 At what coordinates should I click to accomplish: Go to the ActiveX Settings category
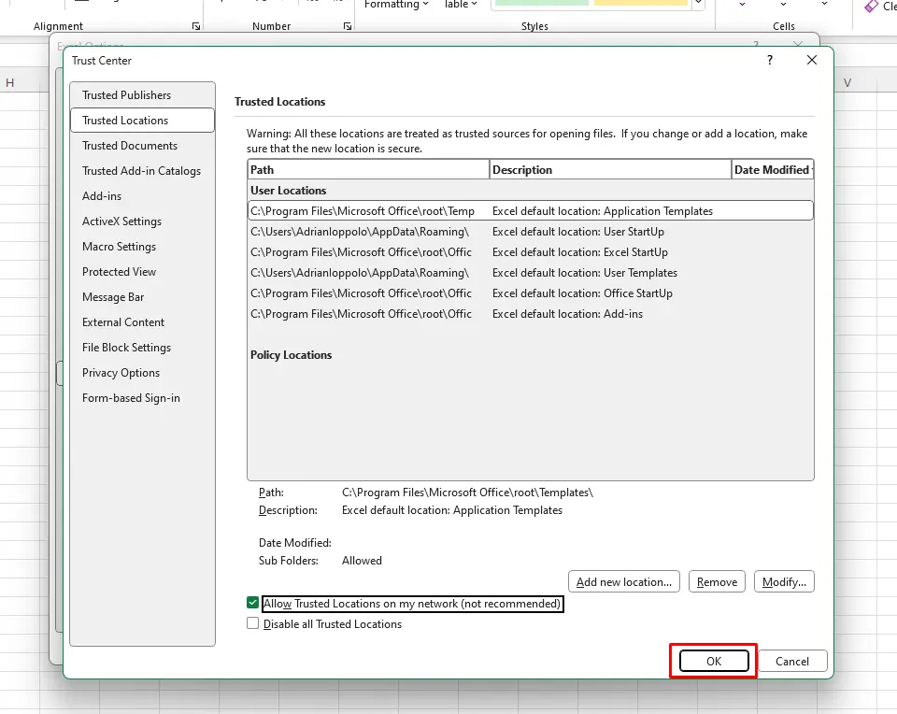coord(121,221)
